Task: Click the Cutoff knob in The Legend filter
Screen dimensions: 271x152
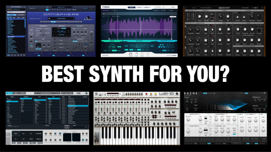Action: [238, 29]
